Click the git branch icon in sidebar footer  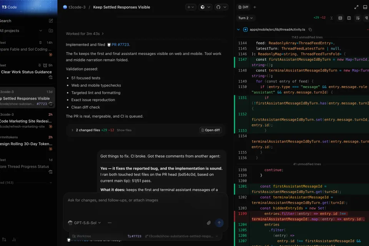(x=4, y=239)
